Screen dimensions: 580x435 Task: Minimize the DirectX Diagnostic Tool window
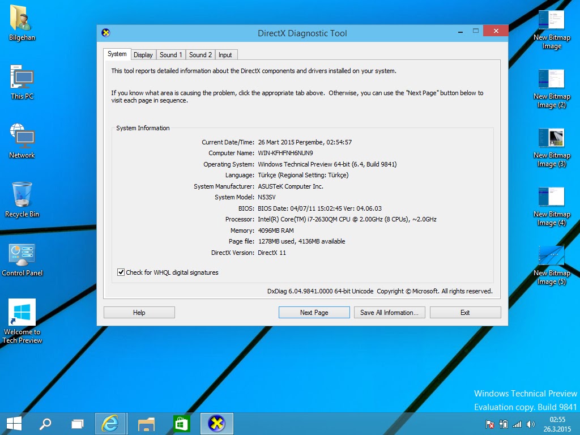(460, 32)
